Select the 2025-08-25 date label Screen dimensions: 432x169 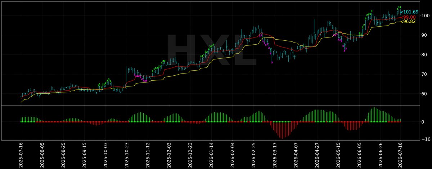(63, 154)
